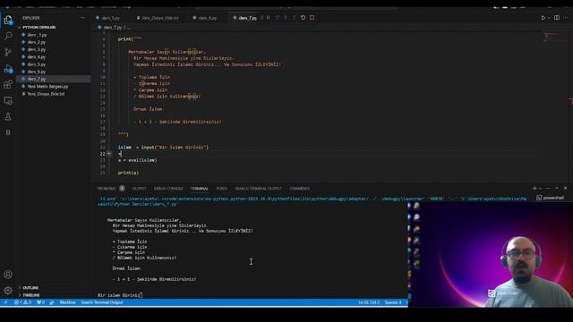Open ders_6.py in the explorer
Image resolution: width=573 pixels, height=322 pixels.
click(x=54, y=72)
